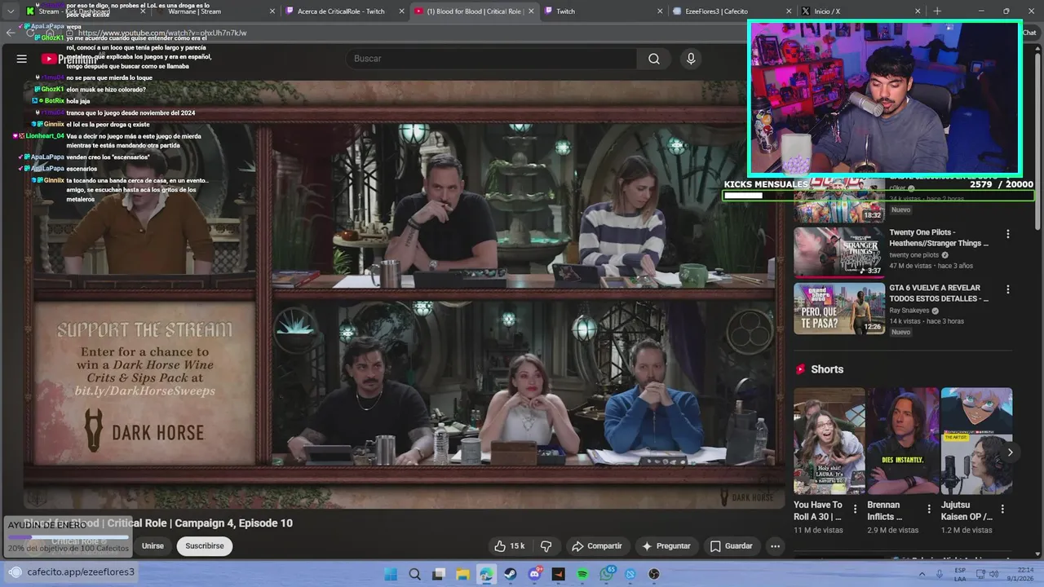
Task: Open Spotify from the taskbar
Action: tap(582, 574)
